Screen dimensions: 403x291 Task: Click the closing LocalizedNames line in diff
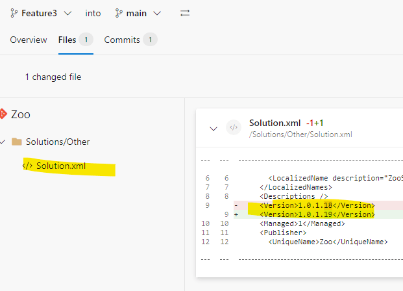coord(296,187)
